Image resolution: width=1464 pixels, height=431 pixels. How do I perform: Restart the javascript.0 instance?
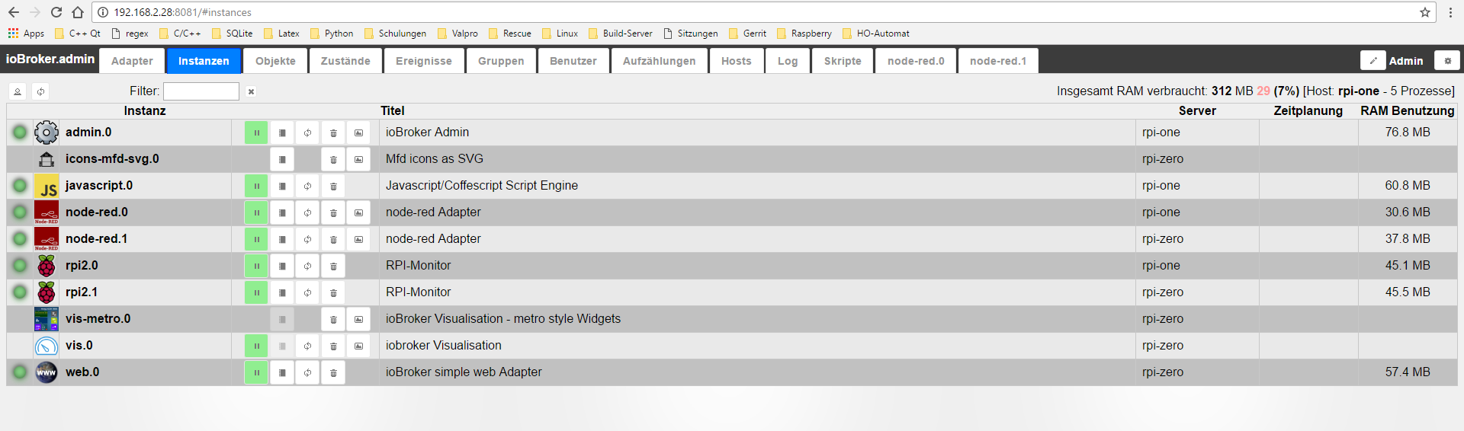[307, 186]
